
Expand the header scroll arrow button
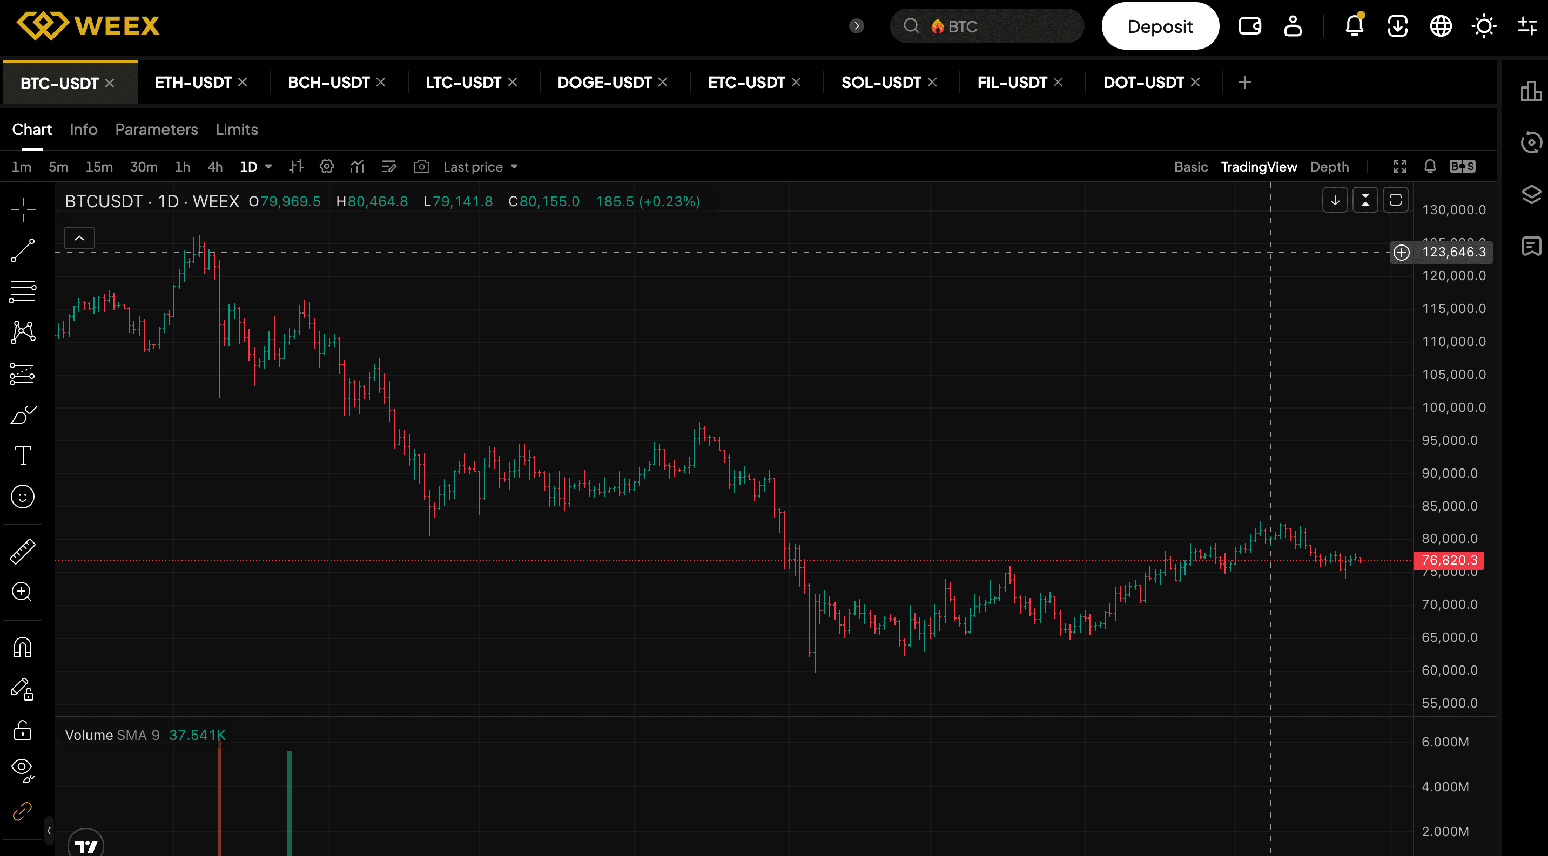point(856,26)
